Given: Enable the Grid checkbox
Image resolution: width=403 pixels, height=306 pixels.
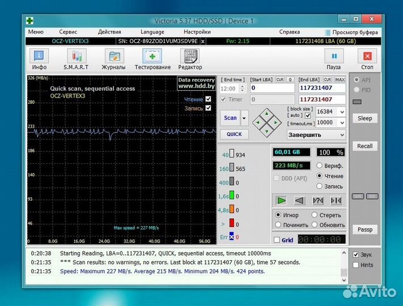Looking at the screenshot, I should click(277, 240).
